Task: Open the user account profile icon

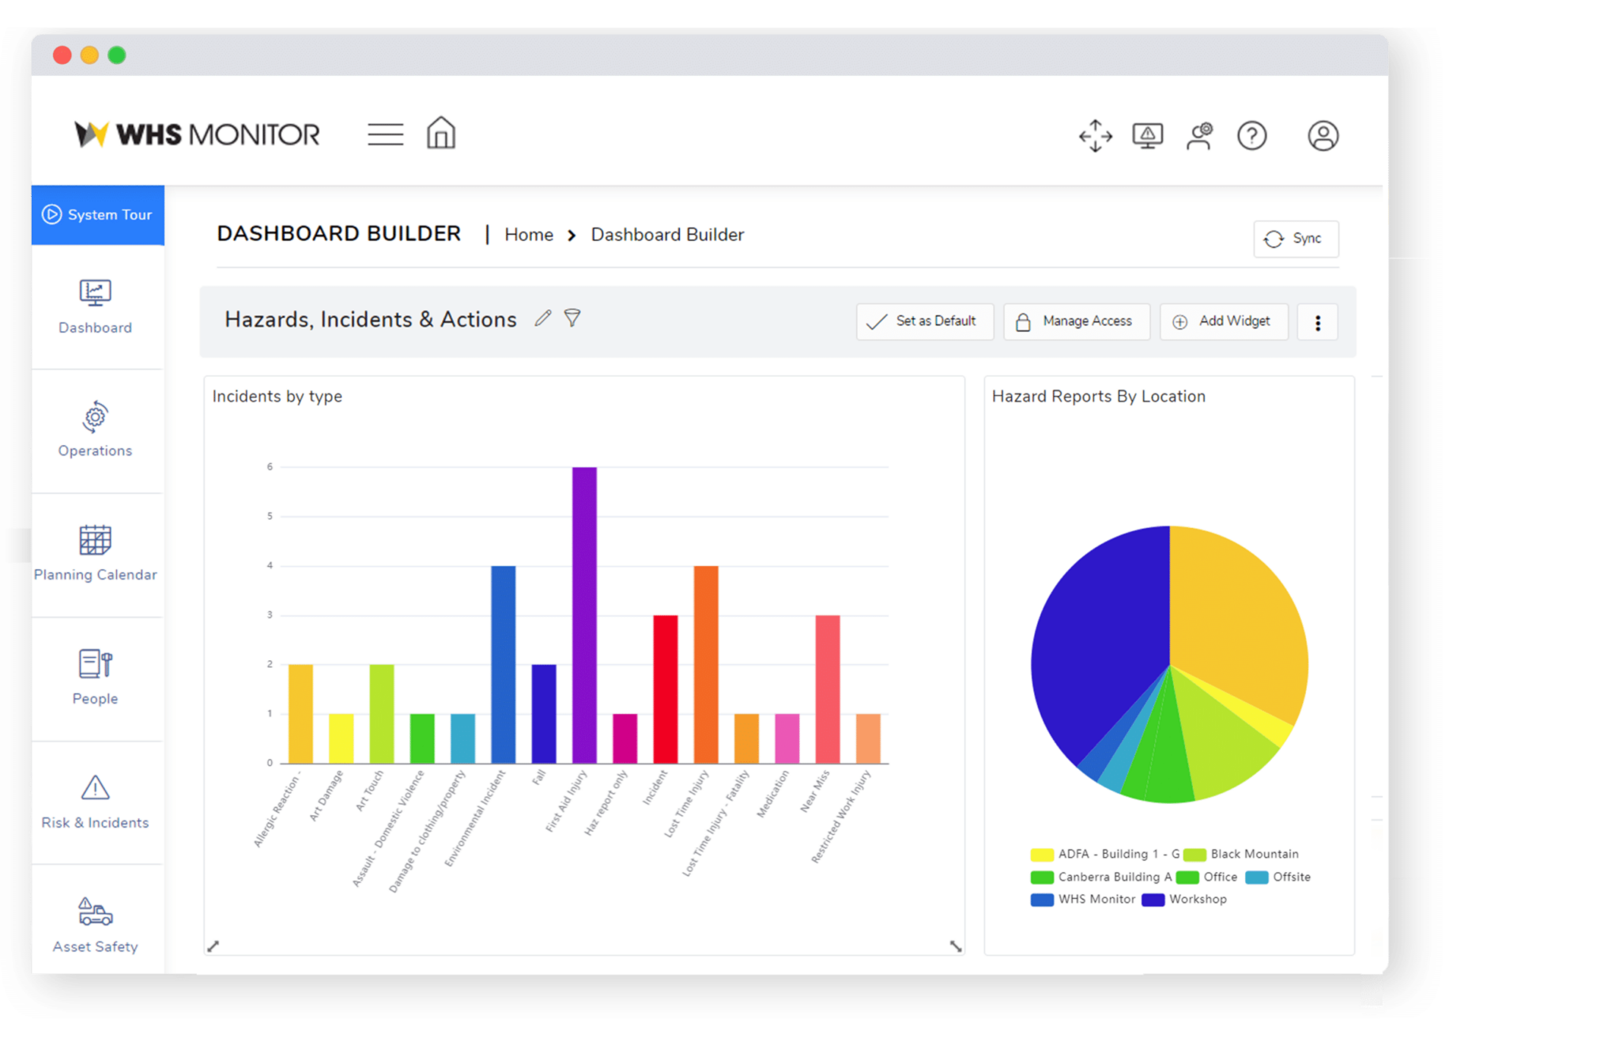Action: [1323, 135]
